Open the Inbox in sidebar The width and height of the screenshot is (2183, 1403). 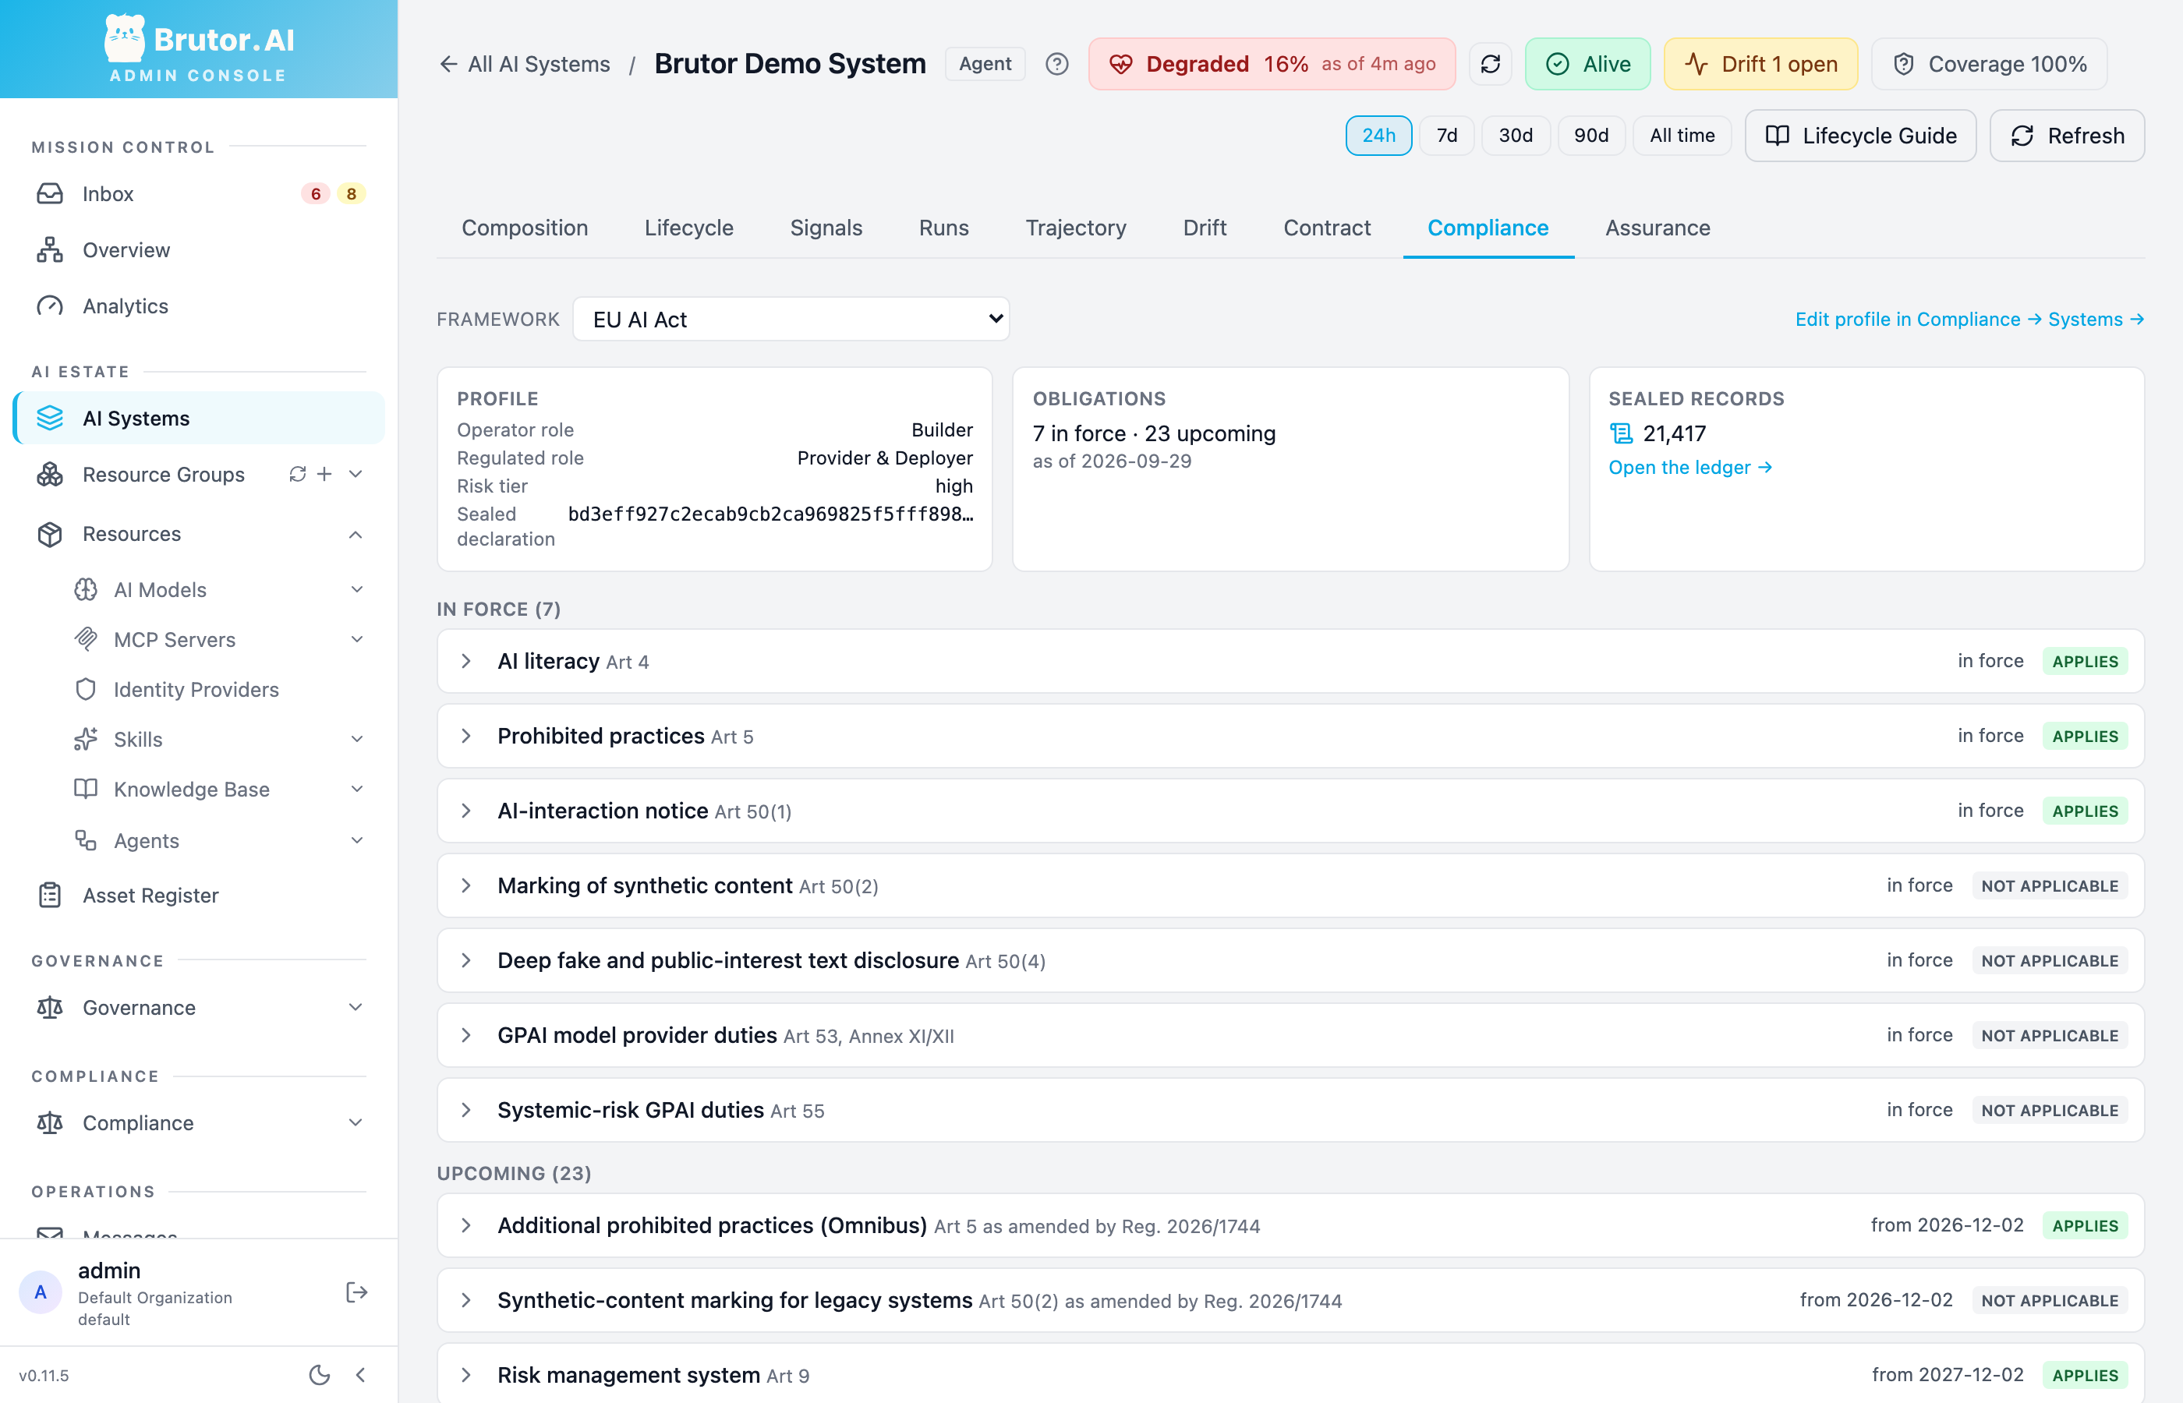(x=199, y=193)
